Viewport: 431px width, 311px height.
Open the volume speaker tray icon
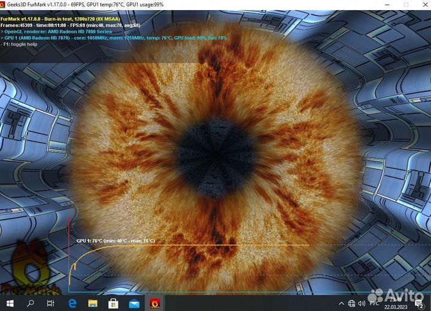(x=362, y=303)
